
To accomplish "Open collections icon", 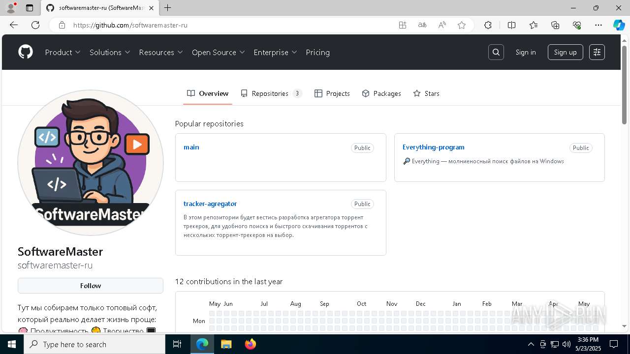I will [x=555, y=25].
